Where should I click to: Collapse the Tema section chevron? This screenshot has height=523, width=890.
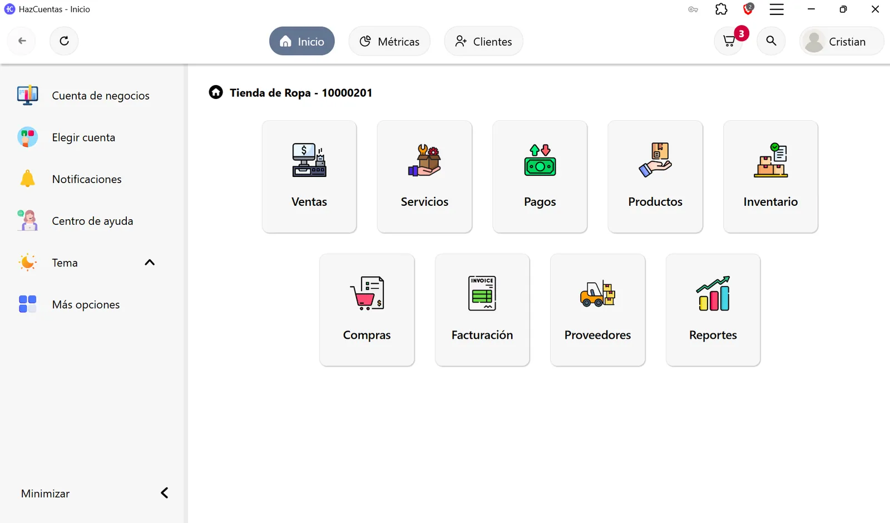150,263
